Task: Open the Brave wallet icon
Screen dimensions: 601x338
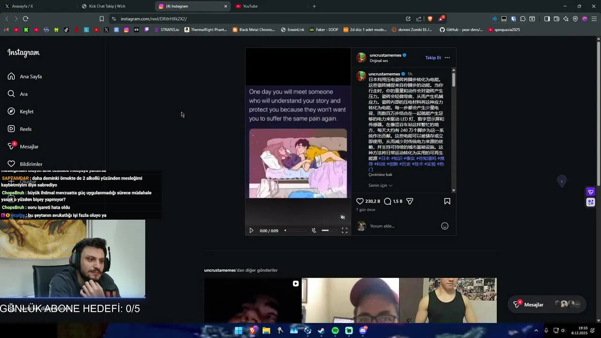Action: pos(556,19)
